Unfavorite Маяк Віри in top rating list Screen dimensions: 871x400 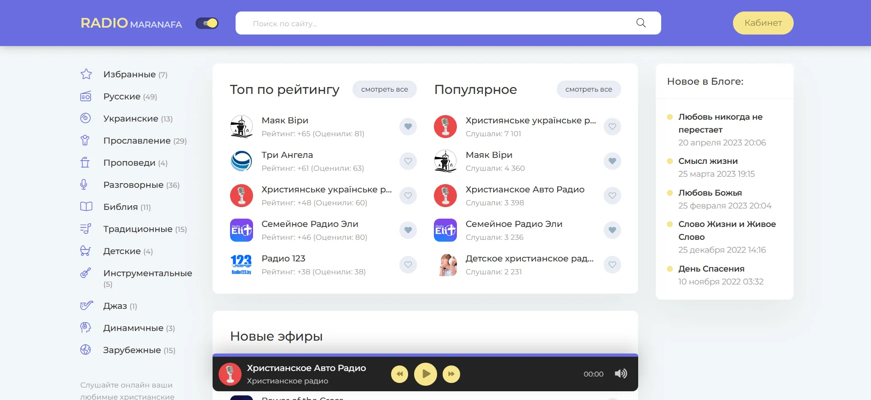coord(408,127)
